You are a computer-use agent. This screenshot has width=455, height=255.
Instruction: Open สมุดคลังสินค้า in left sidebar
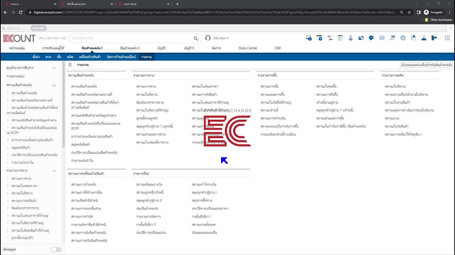pyautogui.click(x=21, y=147)
